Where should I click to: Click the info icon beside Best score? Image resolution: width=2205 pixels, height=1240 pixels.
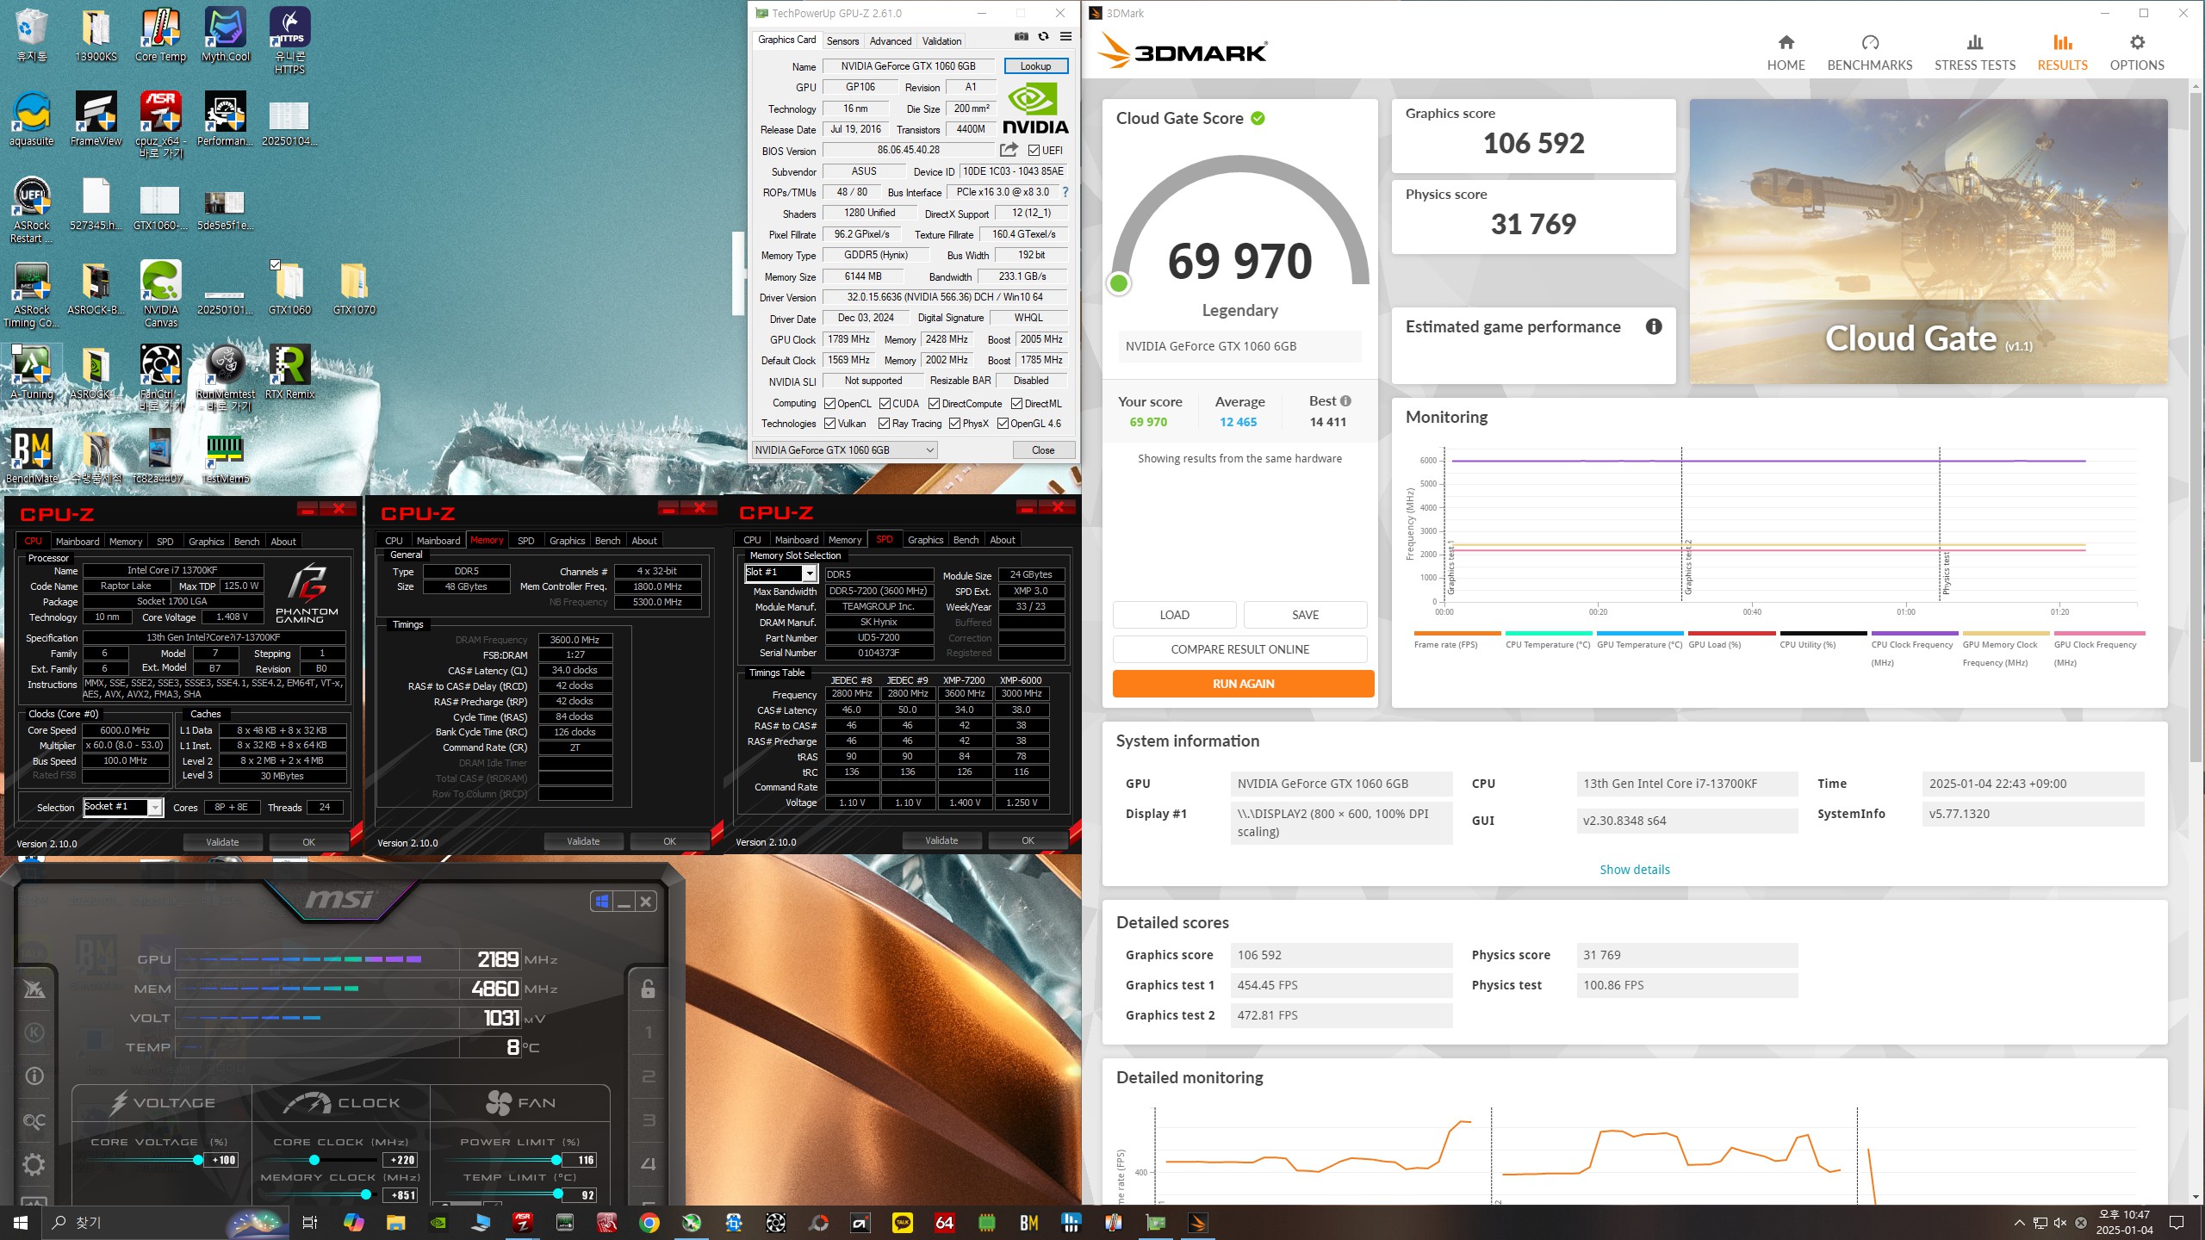(1345, 401)
